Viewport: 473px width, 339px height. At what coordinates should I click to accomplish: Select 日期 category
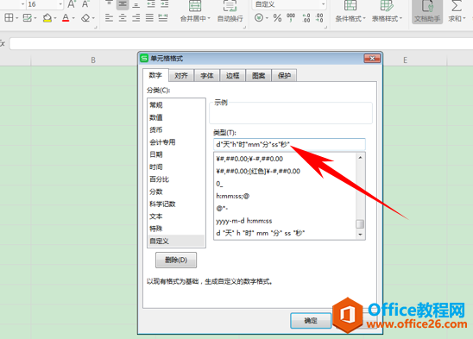(176, 154)
